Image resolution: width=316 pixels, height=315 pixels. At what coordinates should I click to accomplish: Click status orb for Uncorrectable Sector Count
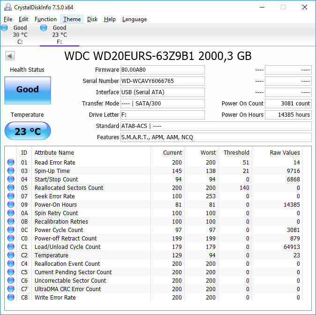[x=11, y=280]
